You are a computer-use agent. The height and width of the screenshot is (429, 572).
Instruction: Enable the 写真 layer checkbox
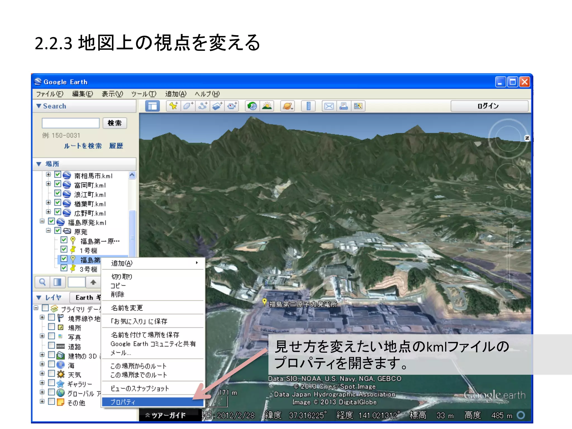[x=51, y=336]
